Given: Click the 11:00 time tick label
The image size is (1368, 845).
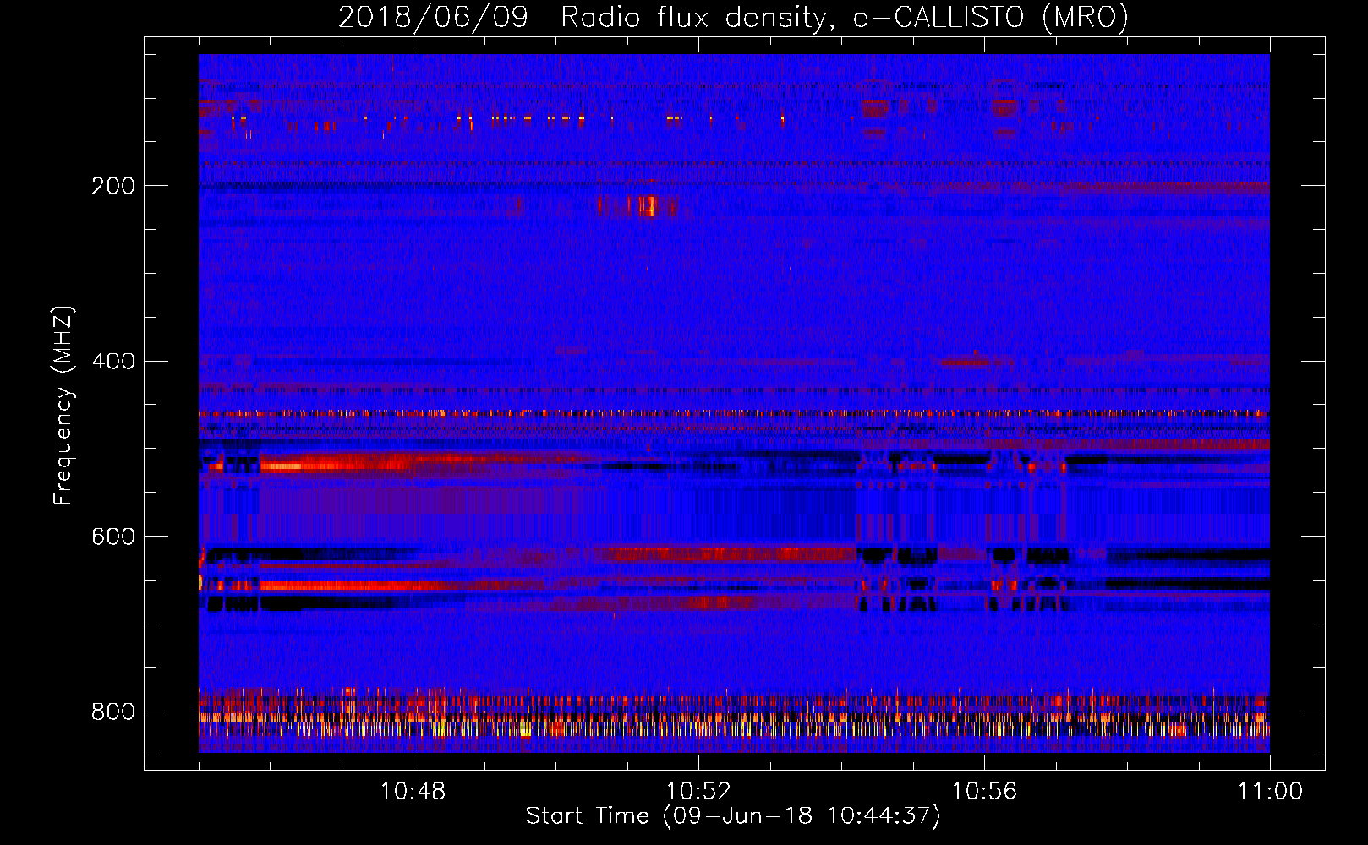Looking at the screenshot, I should pos(1270,792).
